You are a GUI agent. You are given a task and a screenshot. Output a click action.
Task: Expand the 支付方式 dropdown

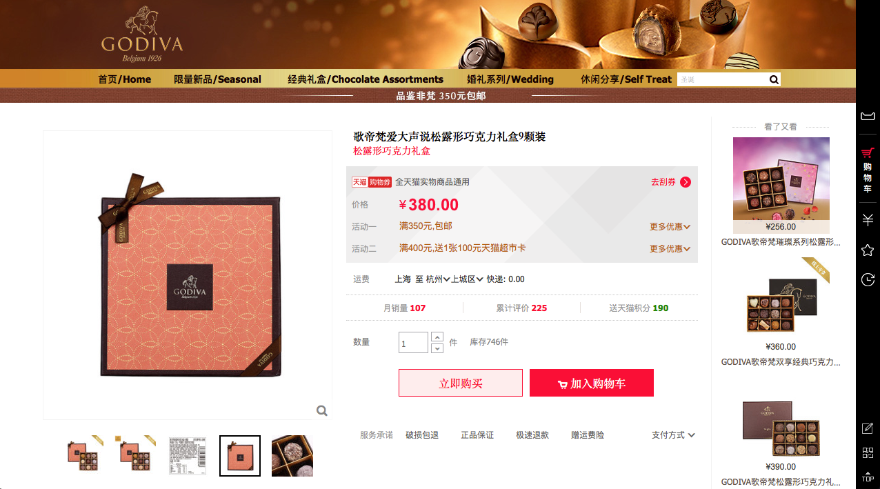point(673,435)
